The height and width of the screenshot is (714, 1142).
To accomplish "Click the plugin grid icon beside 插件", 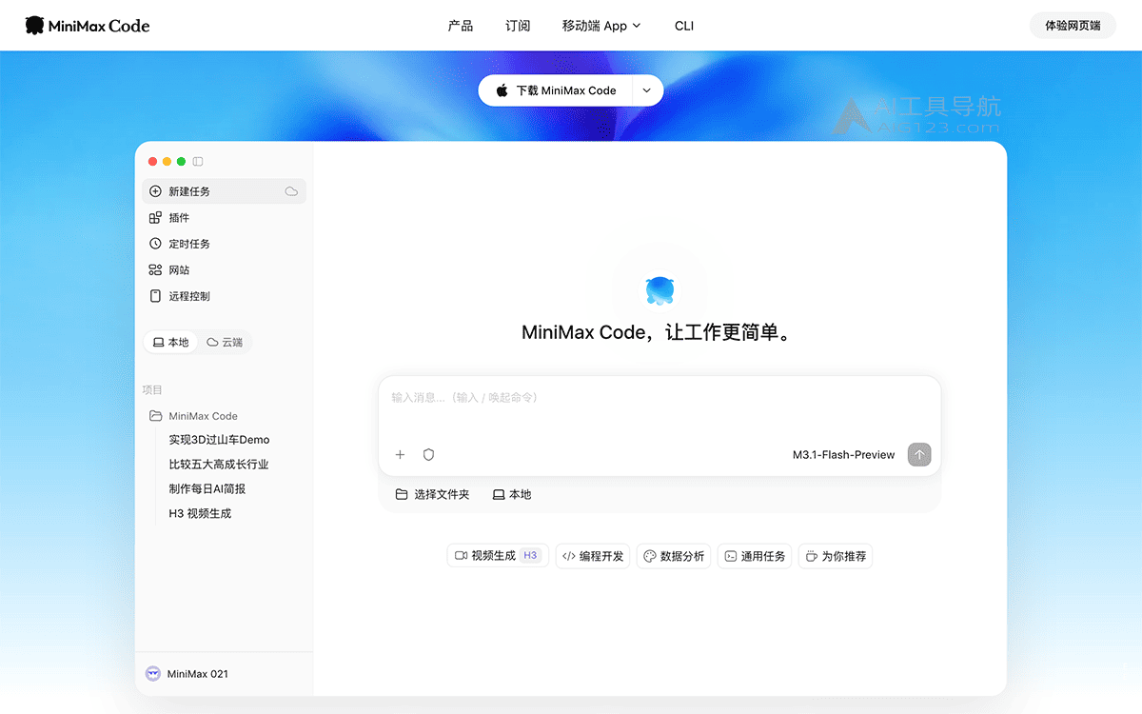I will click(x=155, y=218).
